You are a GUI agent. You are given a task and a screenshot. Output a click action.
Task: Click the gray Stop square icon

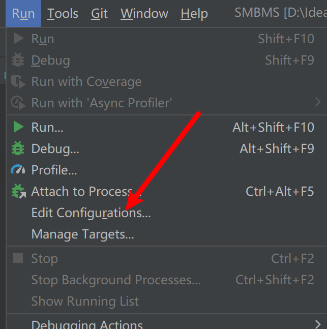tap(18, 258)
